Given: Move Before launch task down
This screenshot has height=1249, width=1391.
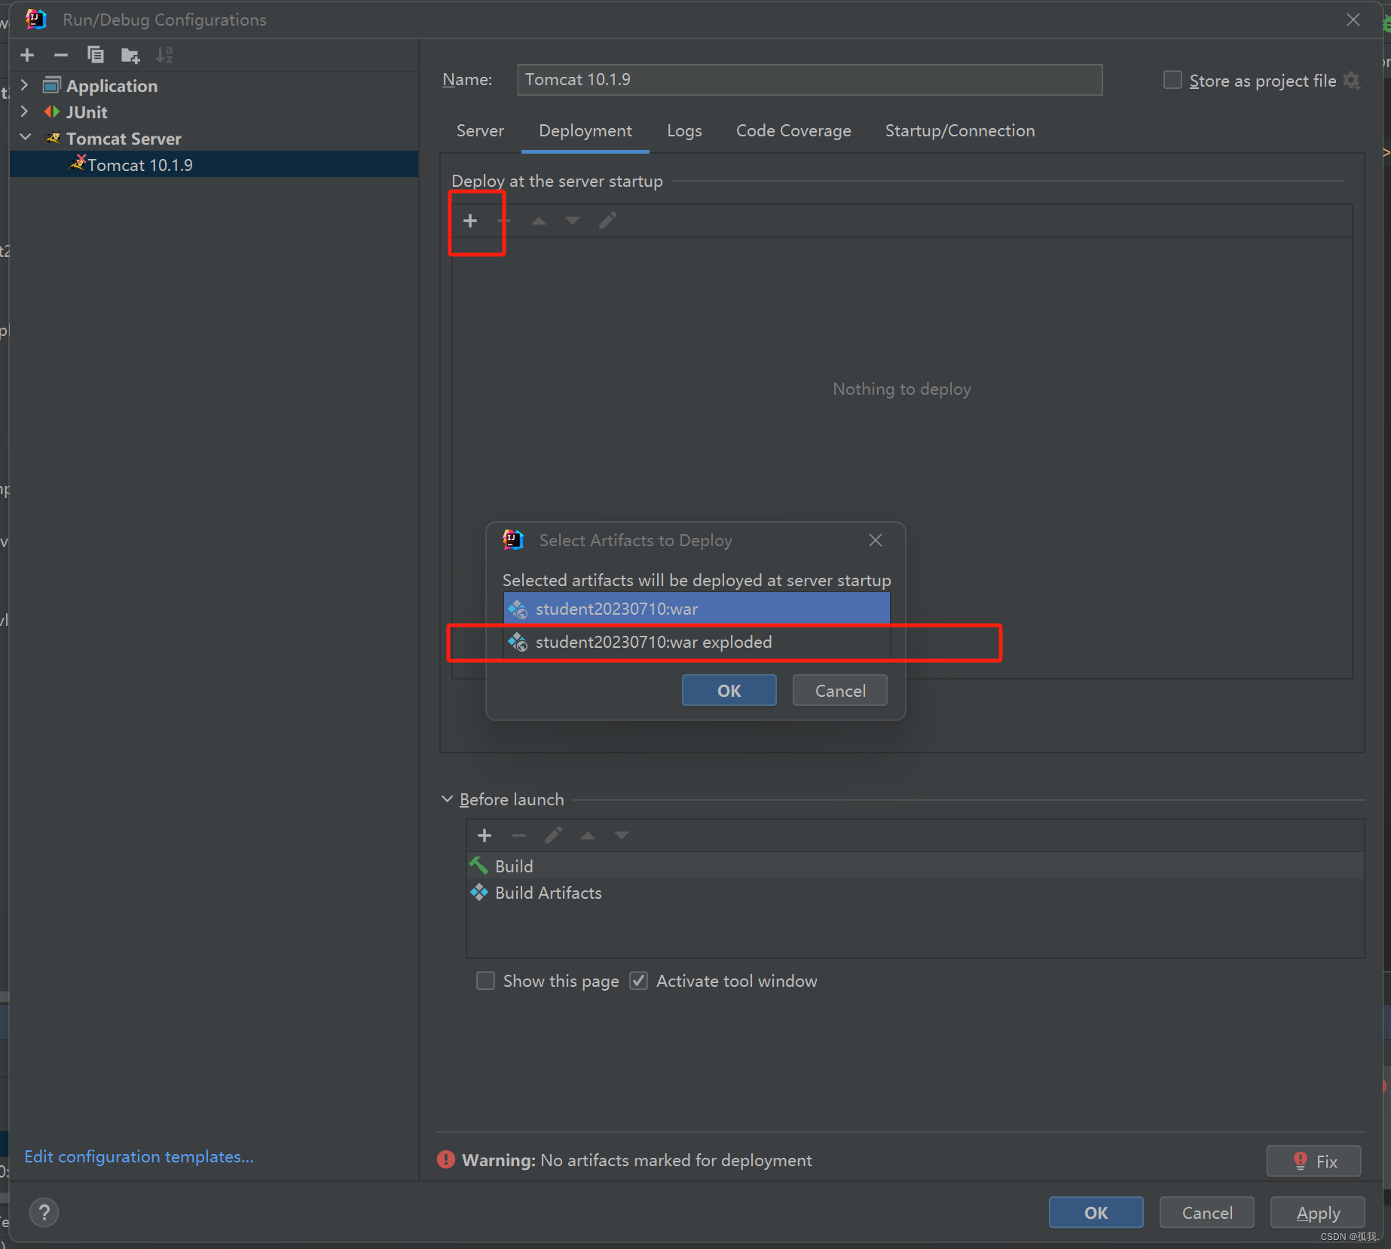Looking at the screenshot, I should coord(621,835).
